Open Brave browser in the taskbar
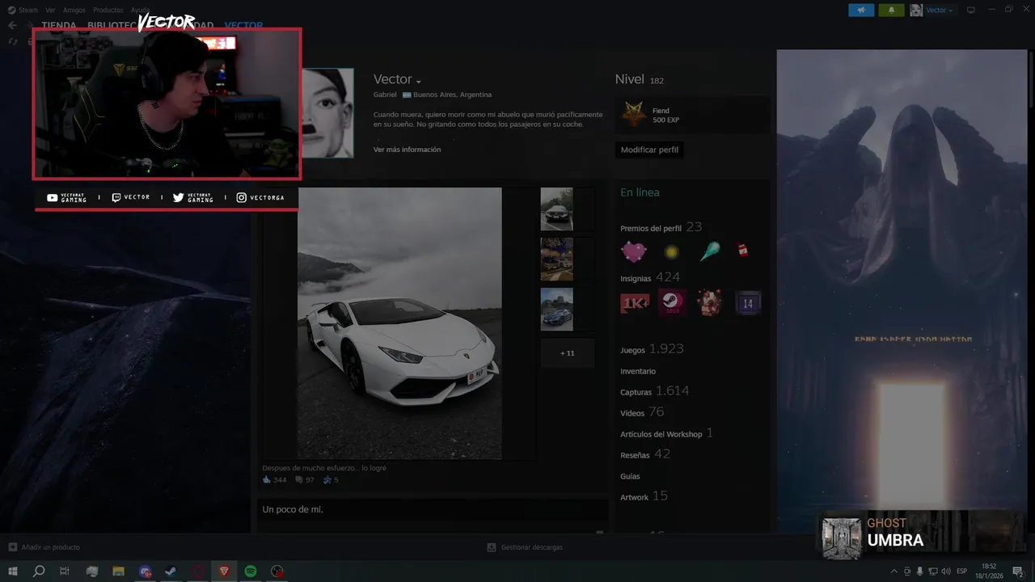Image resolution: width=1035 pixels, height=582 pixels. click(x=224, y=571)
